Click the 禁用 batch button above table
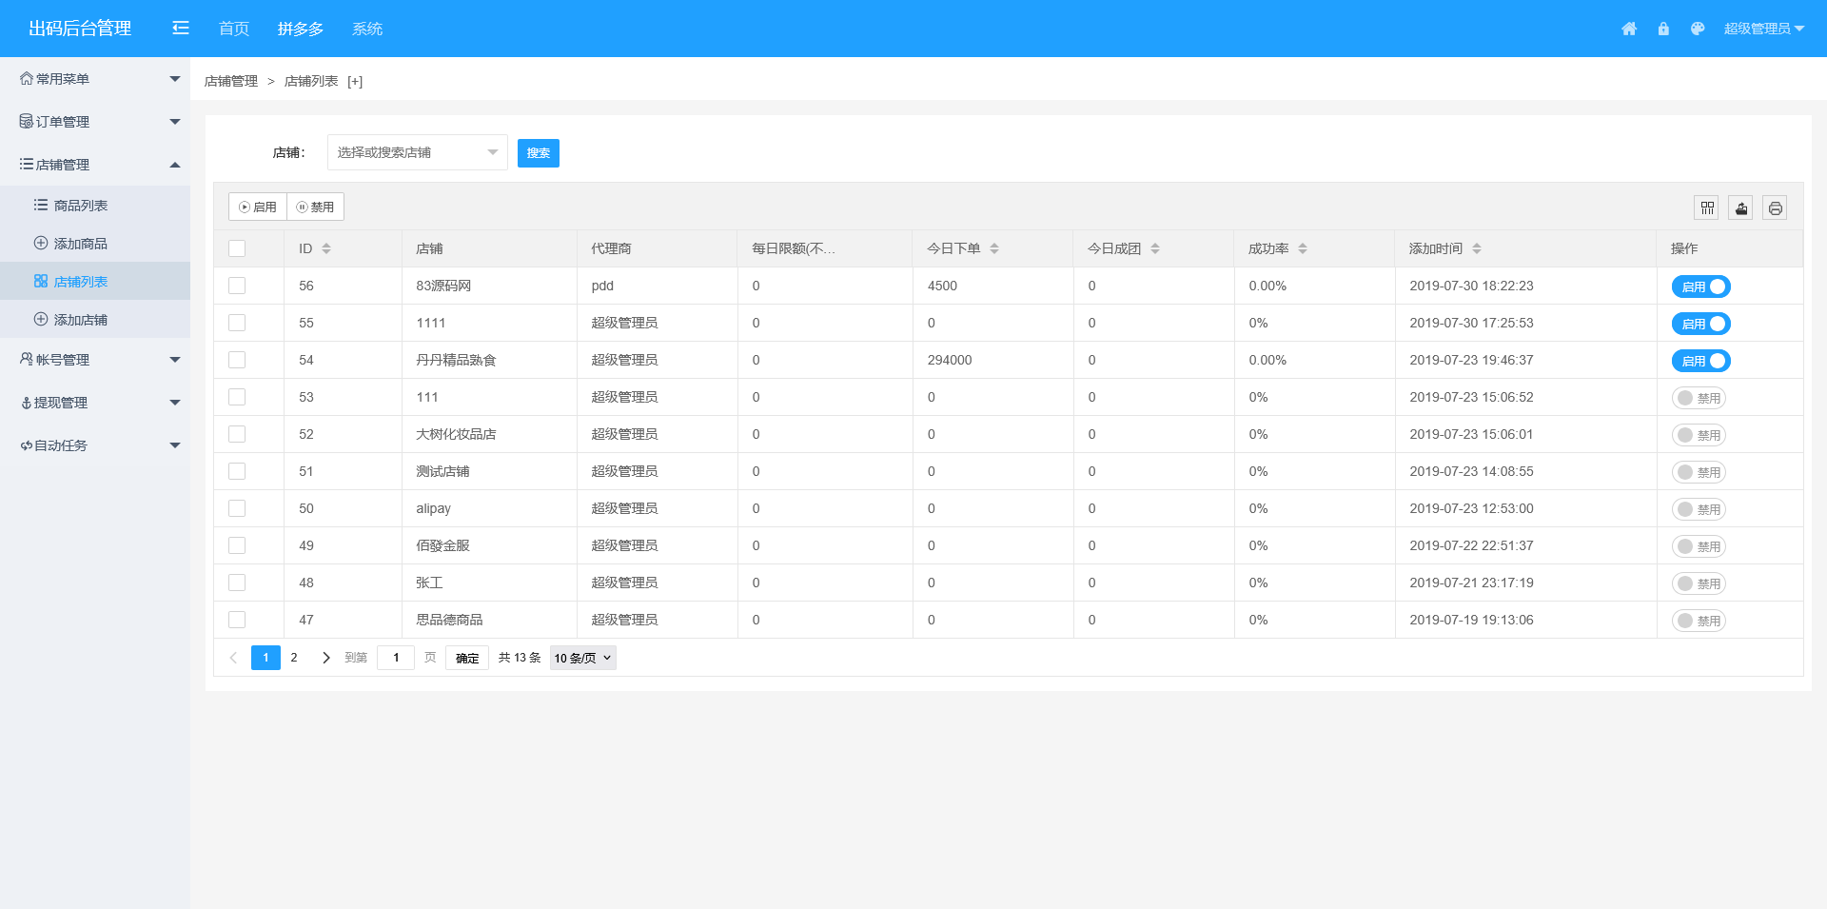 pyautogui.click(x=315, y=207)
